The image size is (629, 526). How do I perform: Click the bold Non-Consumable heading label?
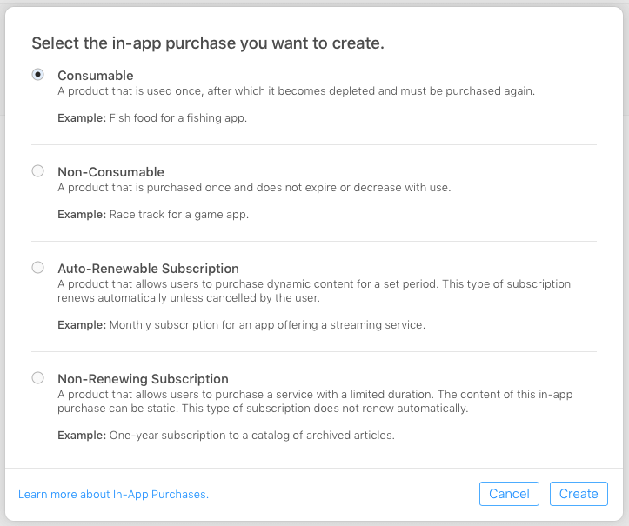[x=110, y=172]
